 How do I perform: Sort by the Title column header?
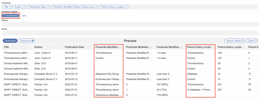17,47
